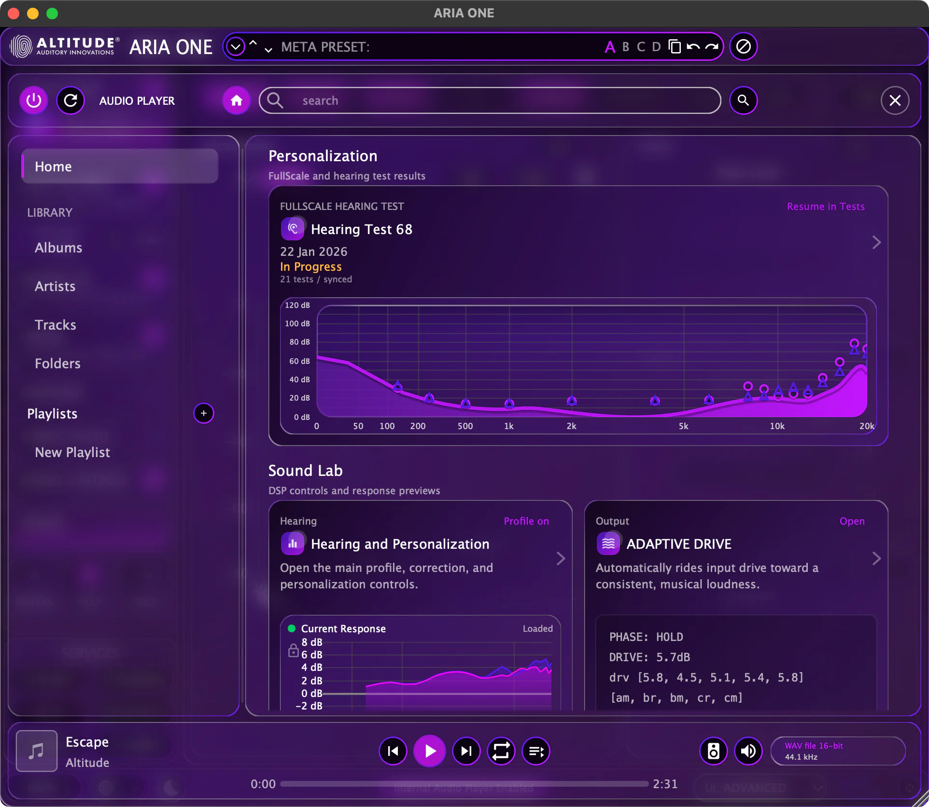Click the Hearing Test 68 ear icon
The width and height of the screenshot is (929, 807).
point(293,229)
